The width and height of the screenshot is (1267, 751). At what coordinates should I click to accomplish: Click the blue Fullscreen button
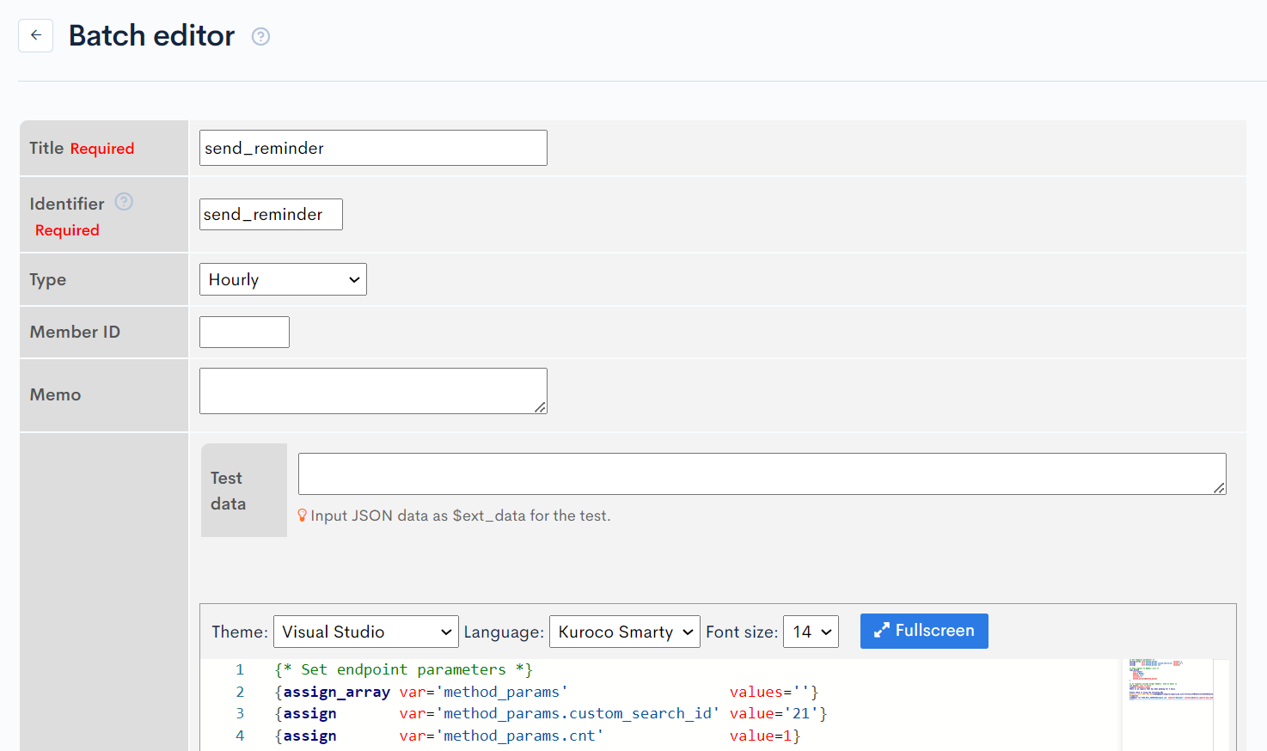pyautogui.click(x=924, y=631)
